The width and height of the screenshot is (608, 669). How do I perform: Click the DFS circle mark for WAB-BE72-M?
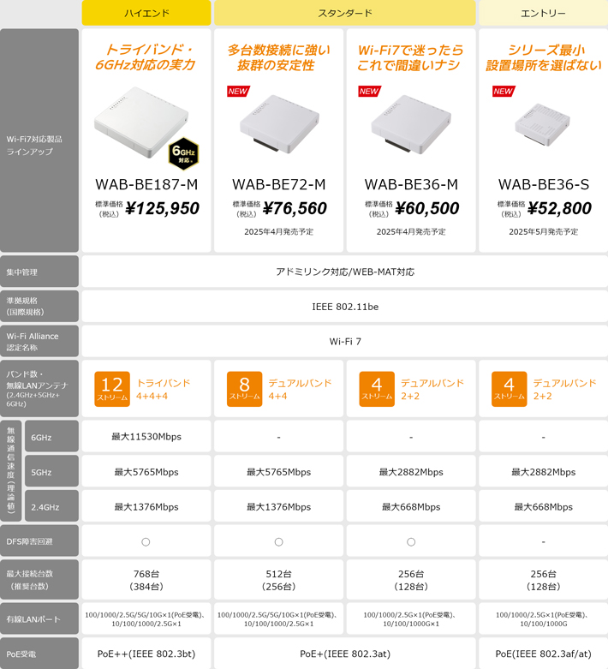(x=278, y=542)
